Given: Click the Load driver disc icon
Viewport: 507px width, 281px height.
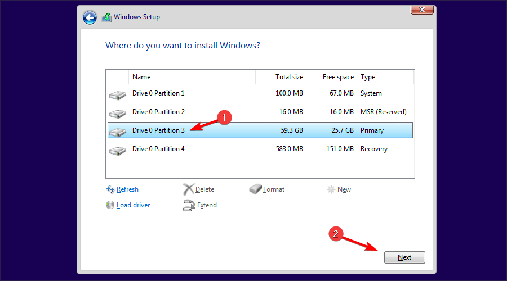Looking at the screenshot, I should [110, 205].
